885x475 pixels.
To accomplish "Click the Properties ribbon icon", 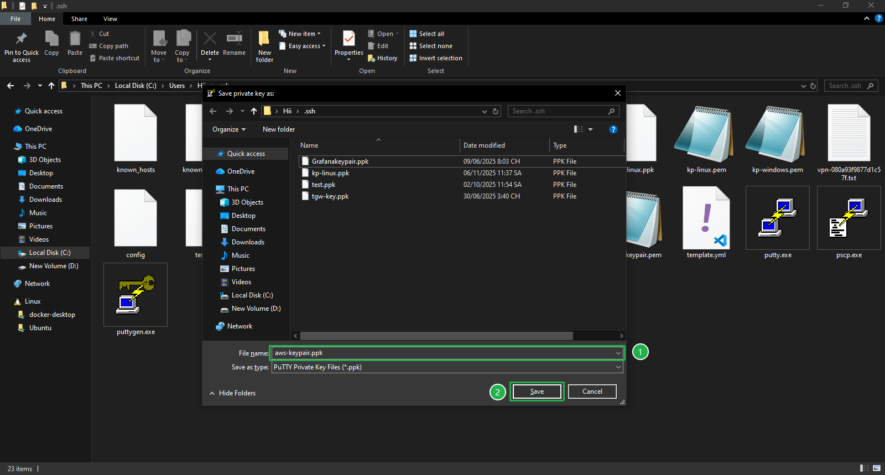I will (x=349, y=38).
